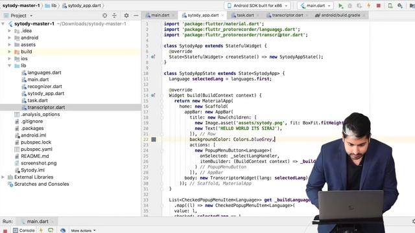Select README.md in the project tree
The width and height of the screenshot is (415, 233).
coord(34,156)
